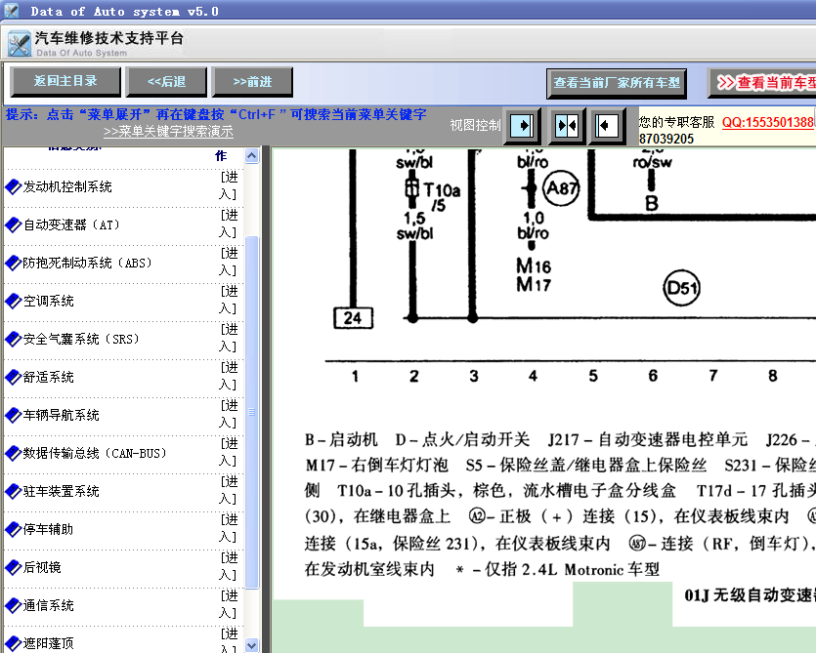Select the 停车辅助 menu entry

[49, 529]
